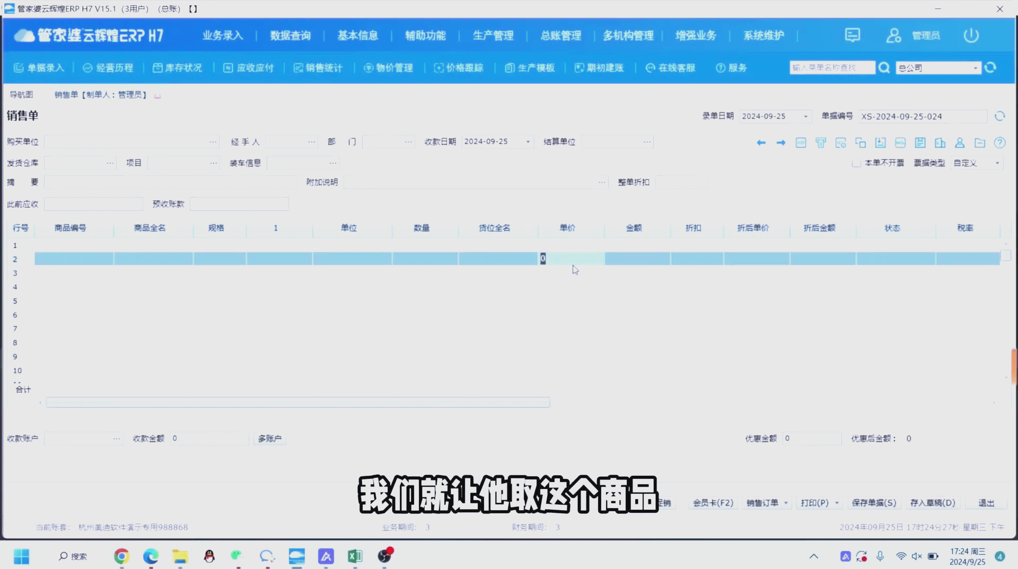Click the refresh icon next to 总公司 dropdown
Screen dimensions: 1018x569
click(x=990, y=68)
